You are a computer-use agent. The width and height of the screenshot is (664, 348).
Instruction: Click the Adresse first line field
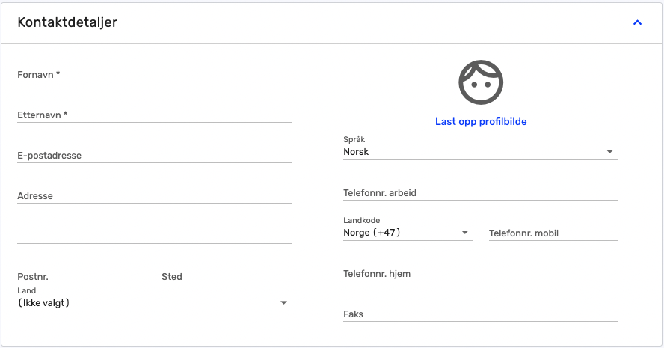154,196
